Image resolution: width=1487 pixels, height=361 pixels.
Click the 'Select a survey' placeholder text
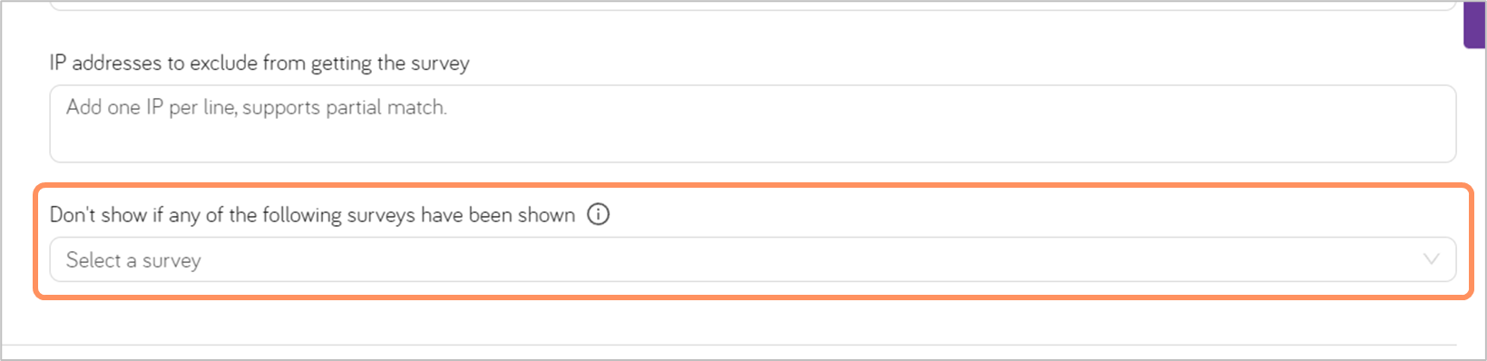coord(133,260)
